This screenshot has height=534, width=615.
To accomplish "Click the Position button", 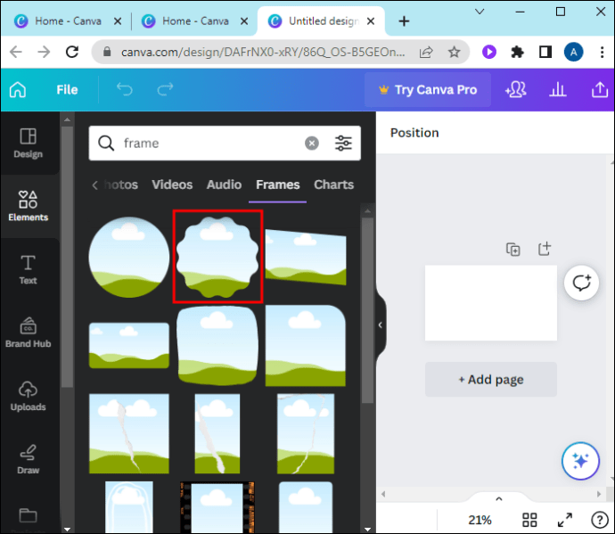I will click(x=414, y=133).
